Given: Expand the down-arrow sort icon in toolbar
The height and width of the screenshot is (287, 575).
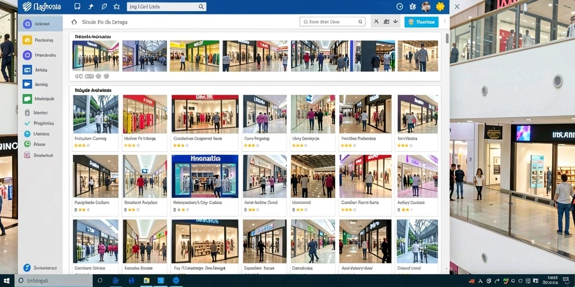Looking at the screenshot, I should coord(395,22).
